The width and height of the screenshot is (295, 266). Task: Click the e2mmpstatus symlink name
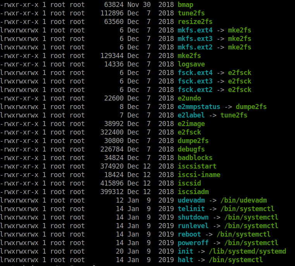tap(199, 107)
